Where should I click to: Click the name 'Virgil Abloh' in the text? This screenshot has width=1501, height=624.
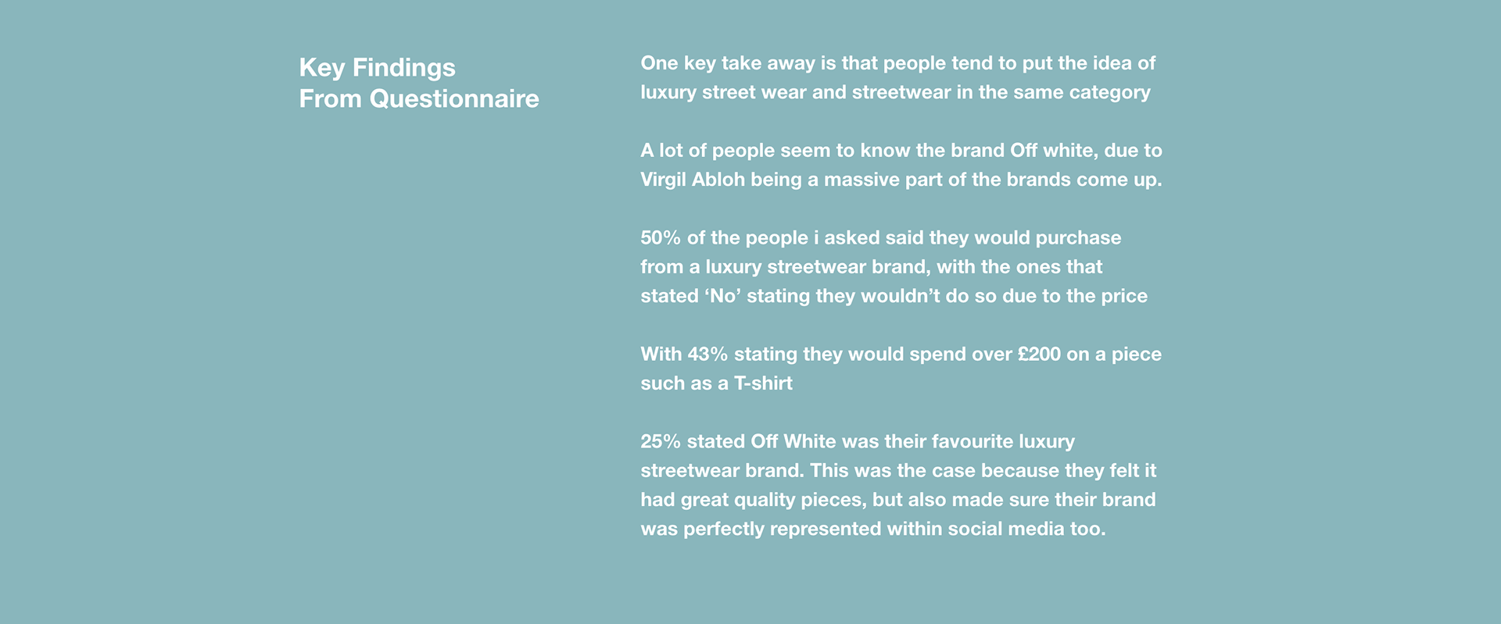[693, 180]
